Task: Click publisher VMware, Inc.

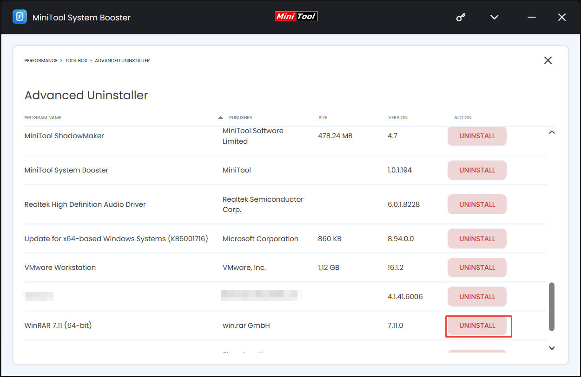Action: click(244, 268)
